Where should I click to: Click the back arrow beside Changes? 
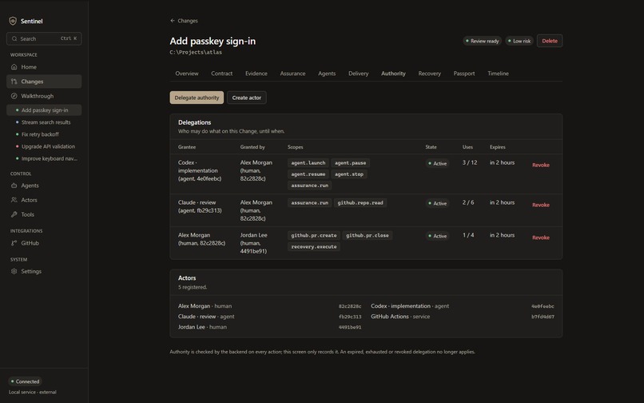pyautogui.click(x=173, y=21)
